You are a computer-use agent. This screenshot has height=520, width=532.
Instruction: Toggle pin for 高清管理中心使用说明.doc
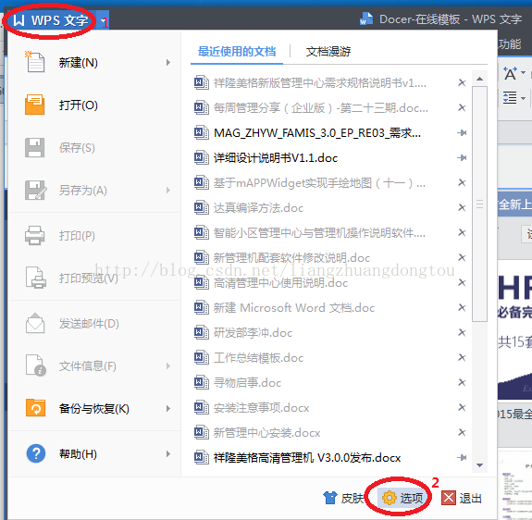pos(462,283)
